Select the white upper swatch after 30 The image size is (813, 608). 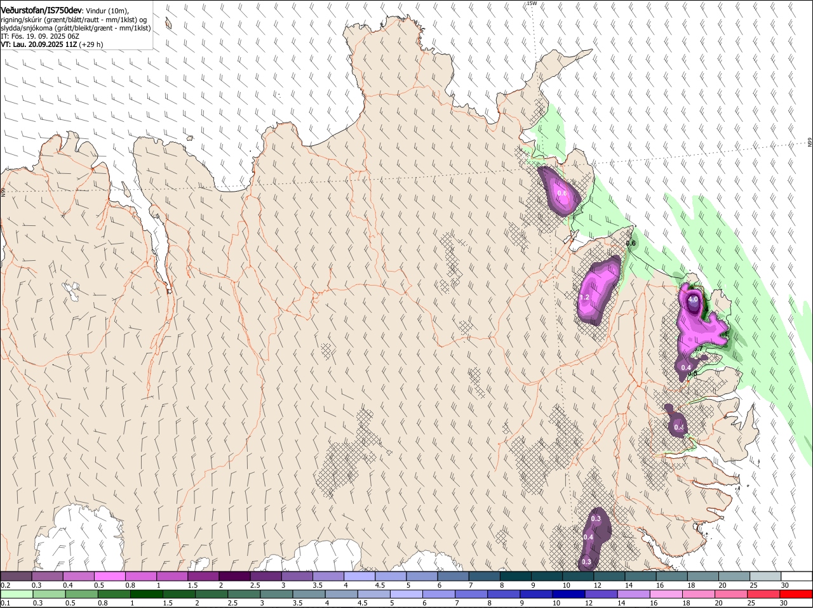796,576
